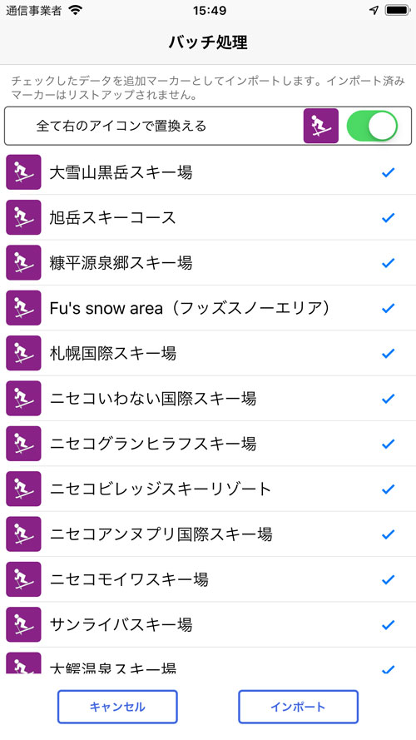Tap the ski icon for サンライバスキー場
This screenshot has height=740, width=416.
(x=23, y=624)
